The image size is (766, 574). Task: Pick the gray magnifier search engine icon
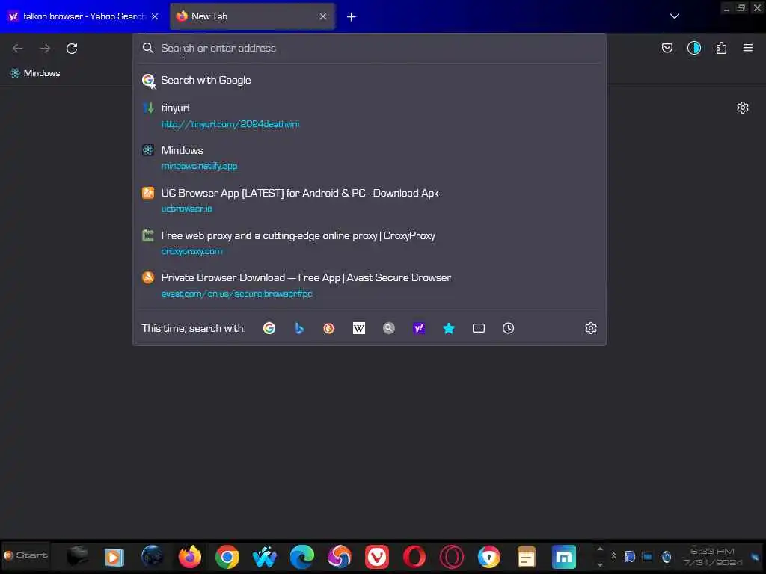[x=389, y=329]
